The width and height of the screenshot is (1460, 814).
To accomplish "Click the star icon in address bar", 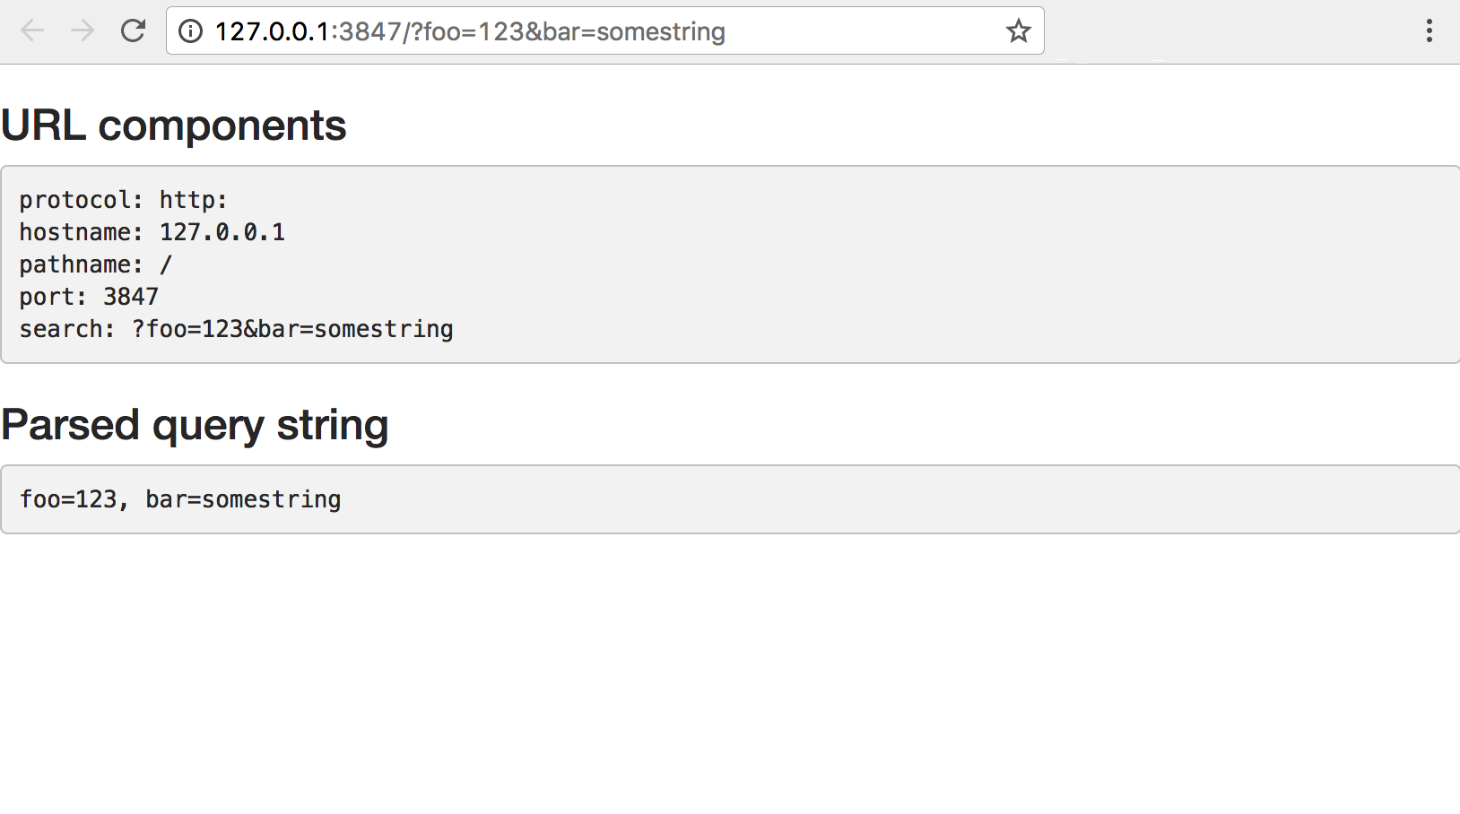I will (x=1018, y=30).
